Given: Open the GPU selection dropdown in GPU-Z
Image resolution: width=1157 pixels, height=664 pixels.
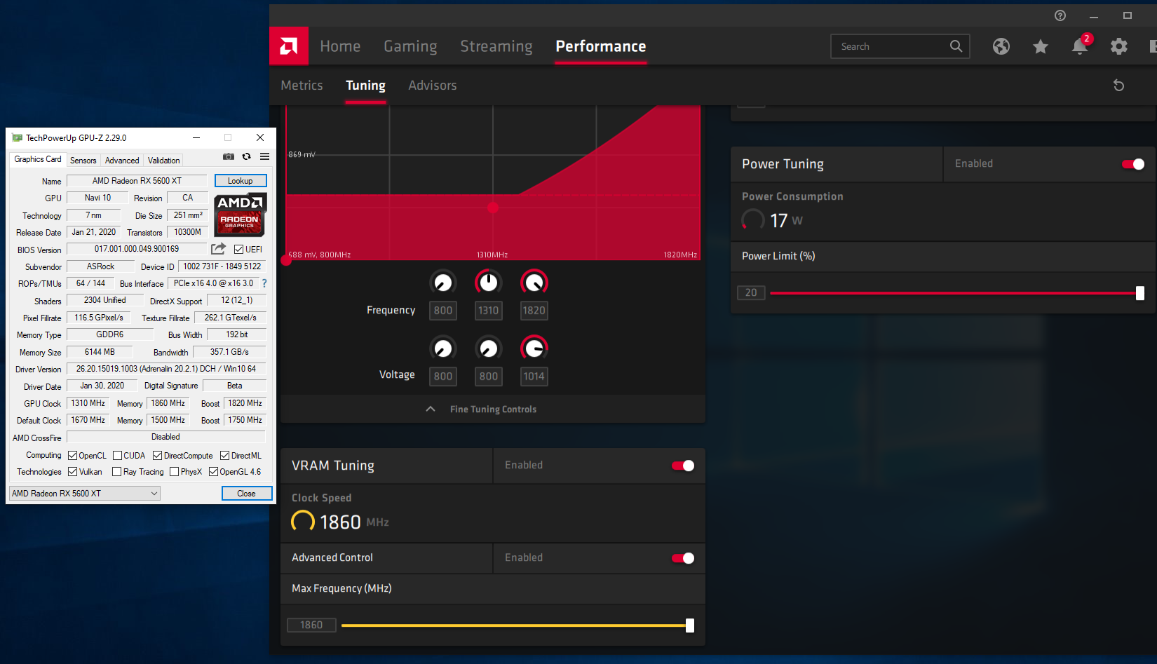Looking at the screenshot, I should [84, 494].
